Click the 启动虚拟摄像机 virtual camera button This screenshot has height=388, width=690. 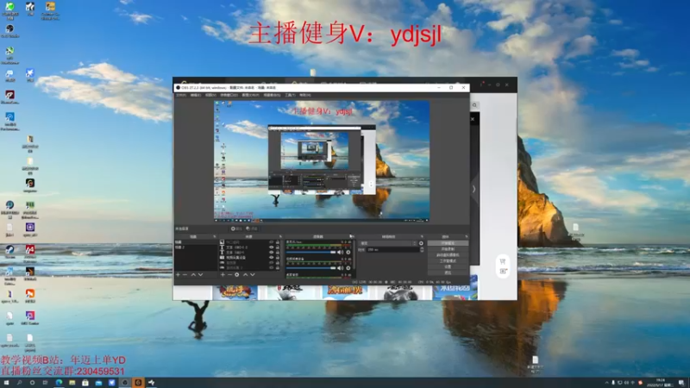point(448,255)
